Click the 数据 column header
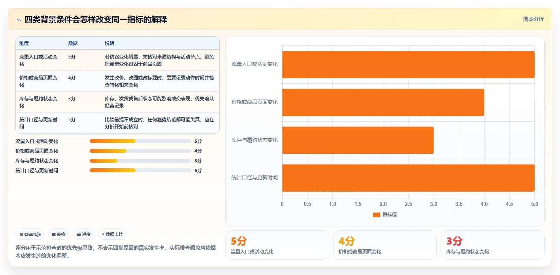Viewport: 560px width, 275px height. click(73, 43)
